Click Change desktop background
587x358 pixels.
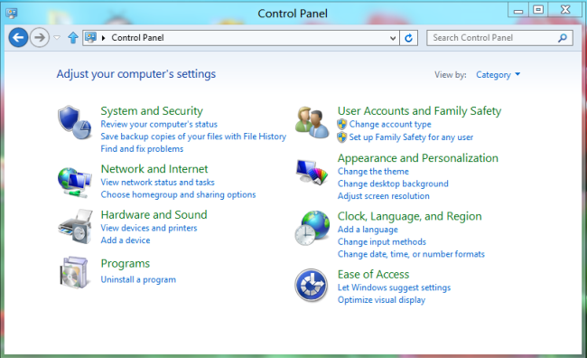click(x=393, y=184)
